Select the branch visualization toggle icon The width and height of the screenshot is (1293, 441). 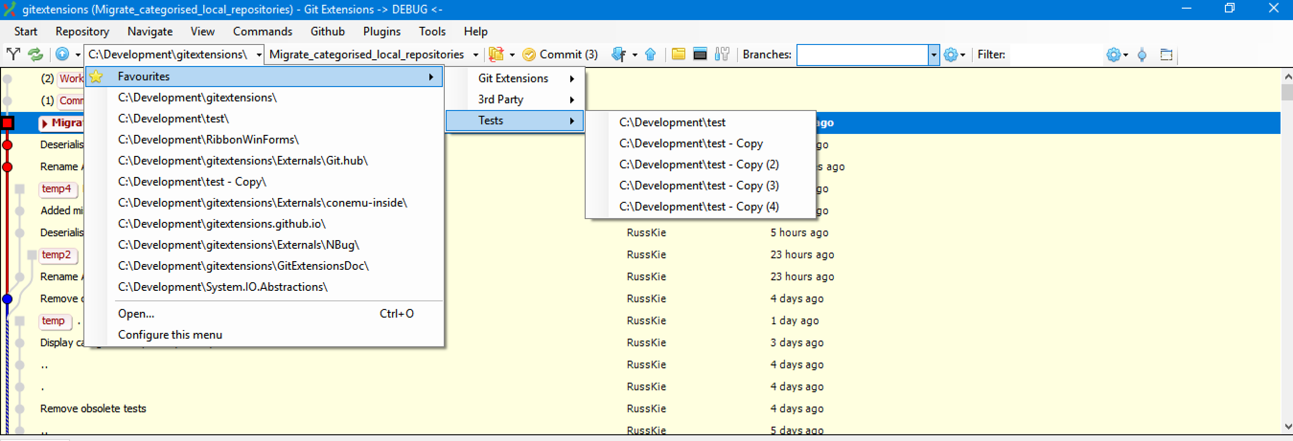[13, 54]
